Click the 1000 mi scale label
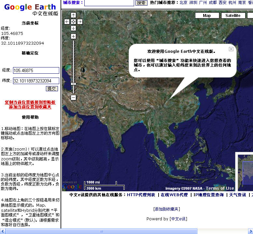Viewport: 253px width, 234px height. pyautogui.click(x=93, y=182)
